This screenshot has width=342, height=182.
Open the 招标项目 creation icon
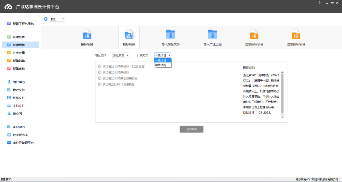[87, 37]
